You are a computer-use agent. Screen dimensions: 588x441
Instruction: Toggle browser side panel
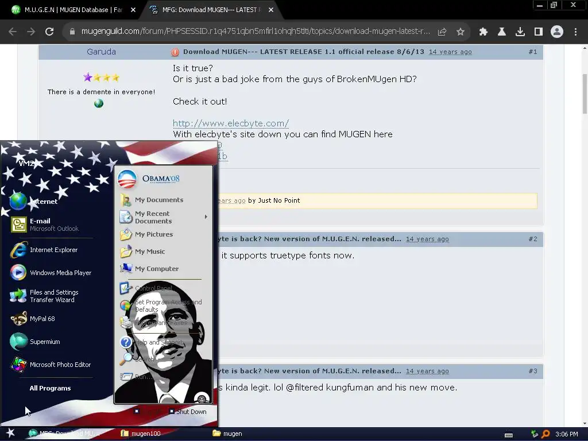click(539, 32)
